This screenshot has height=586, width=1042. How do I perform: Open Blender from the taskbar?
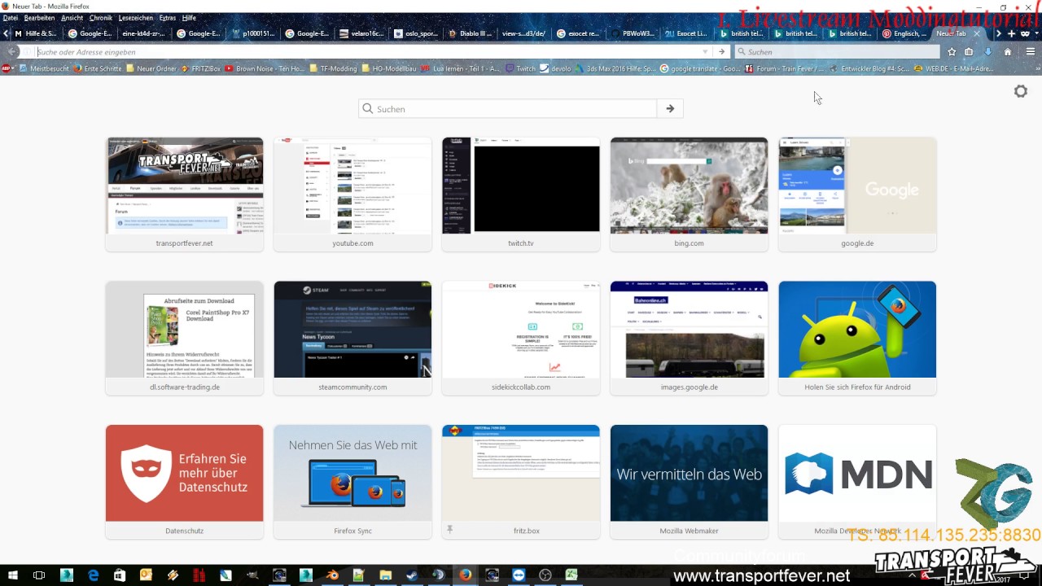[332, 575]
